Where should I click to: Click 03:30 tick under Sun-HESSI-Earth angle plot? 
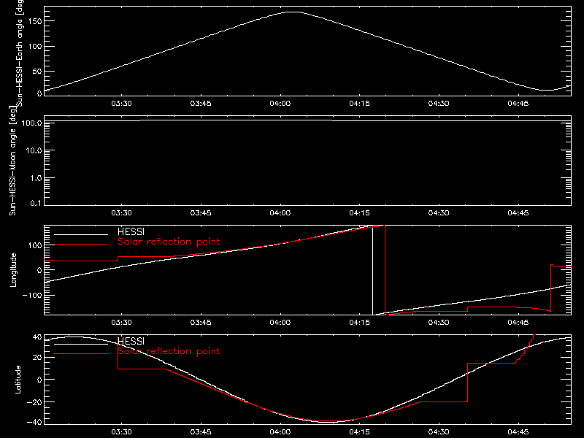coord(121,103)
